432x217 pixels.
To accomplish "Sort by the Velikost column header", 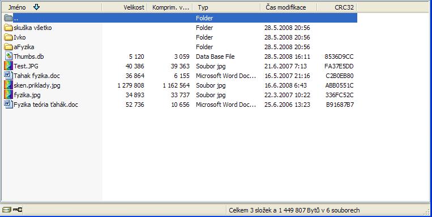I will coord(125,7).
